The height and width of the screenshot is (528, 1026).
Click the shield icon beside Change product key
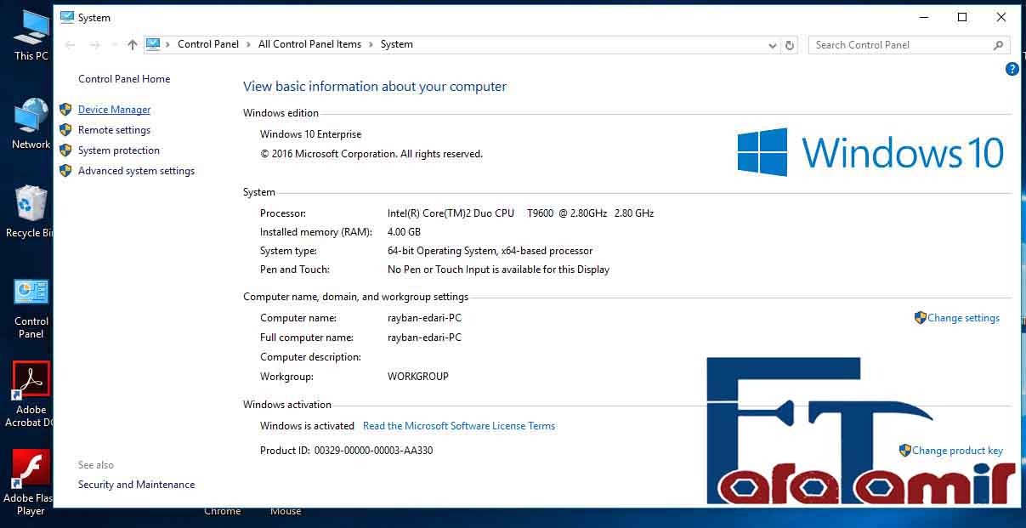click(x=905, y=451)
